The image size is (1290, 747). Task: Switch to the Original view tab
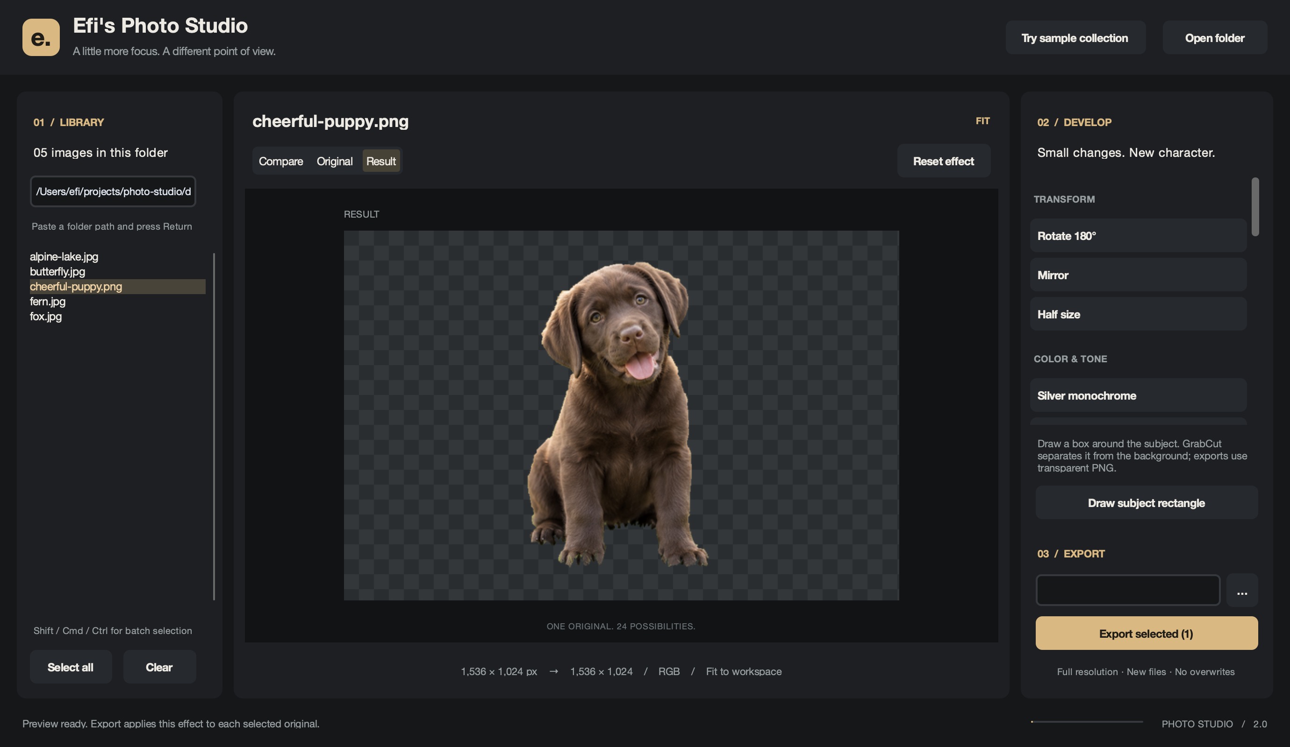pyautogui.click(x=334, y=161)
